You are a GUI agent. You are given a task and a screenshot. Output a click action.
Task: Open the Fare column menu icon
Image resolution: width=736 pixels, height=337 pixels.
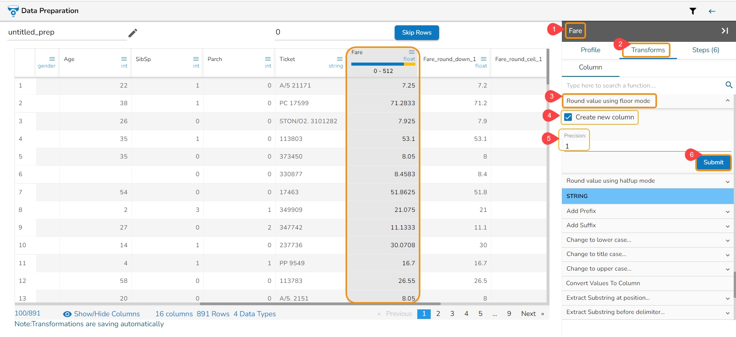412,52
